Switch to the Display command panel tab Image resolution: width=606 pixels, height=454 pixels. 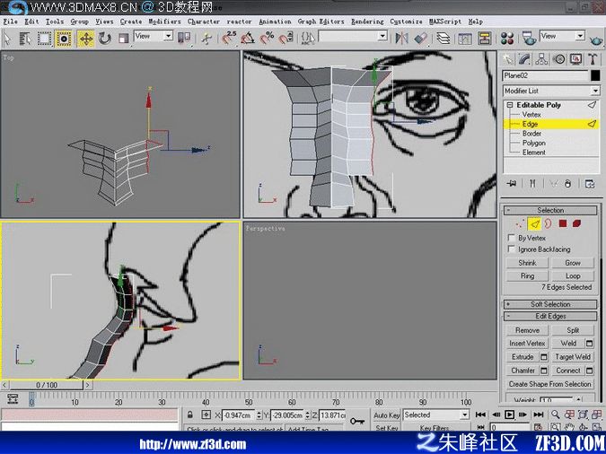575,59
